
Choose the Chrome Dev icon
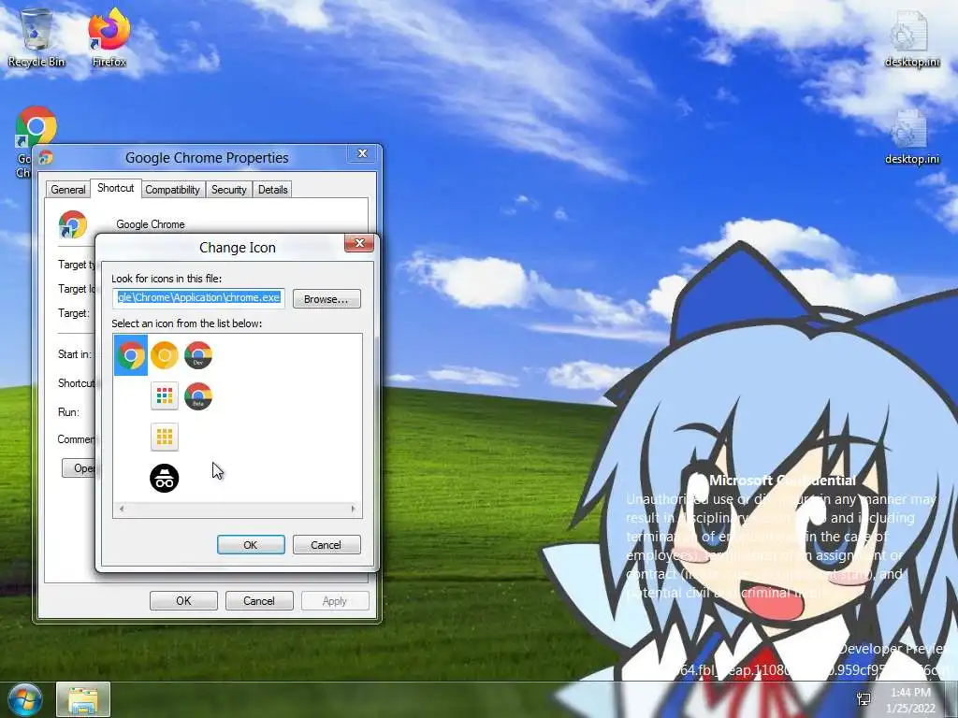point(198,355)
